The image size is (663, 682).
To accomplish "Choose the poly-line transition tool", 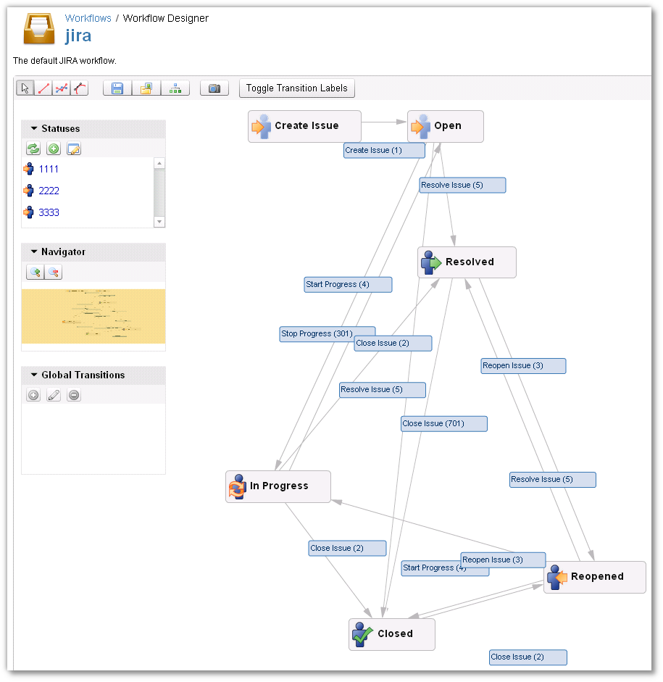I will pyautogui.click(x=62, y=88).
